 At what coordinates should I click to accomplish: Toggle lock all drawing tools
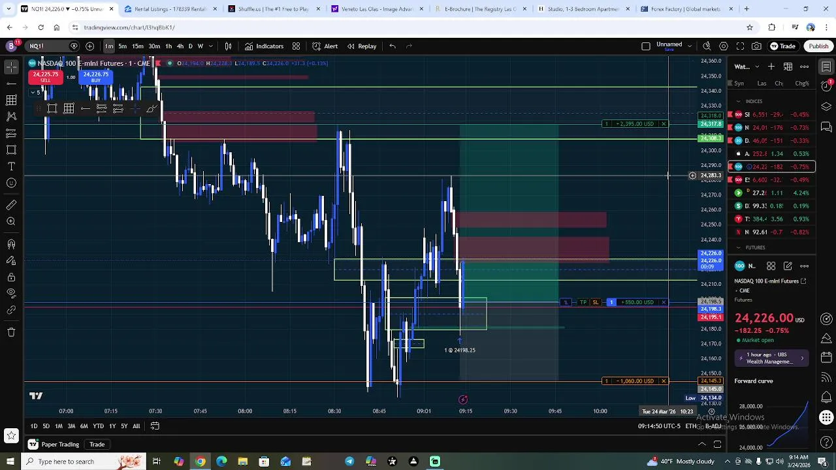pos(11,277)
